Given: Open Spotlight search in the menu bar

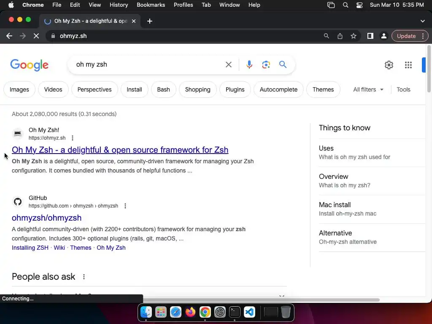Looking at the screenshot, I should click(x=346, y=5).
